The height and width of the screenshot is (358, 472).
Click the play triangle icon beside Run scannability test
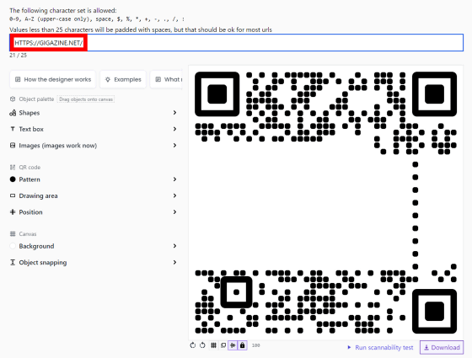(349, 347)
